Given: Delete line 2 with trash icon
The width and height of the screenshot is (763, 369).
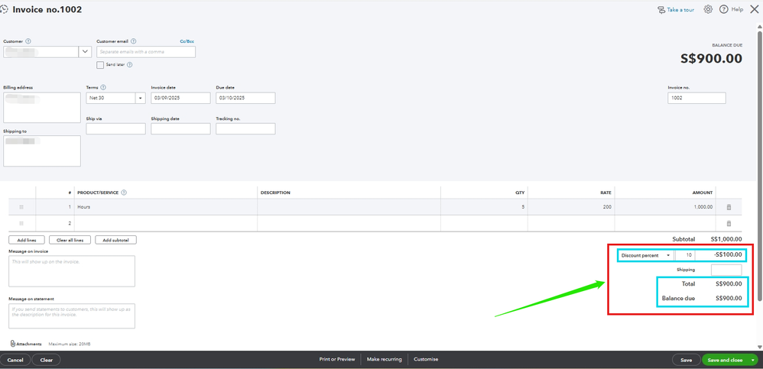Looking at the screenshot, I should (x=729, y=223).
